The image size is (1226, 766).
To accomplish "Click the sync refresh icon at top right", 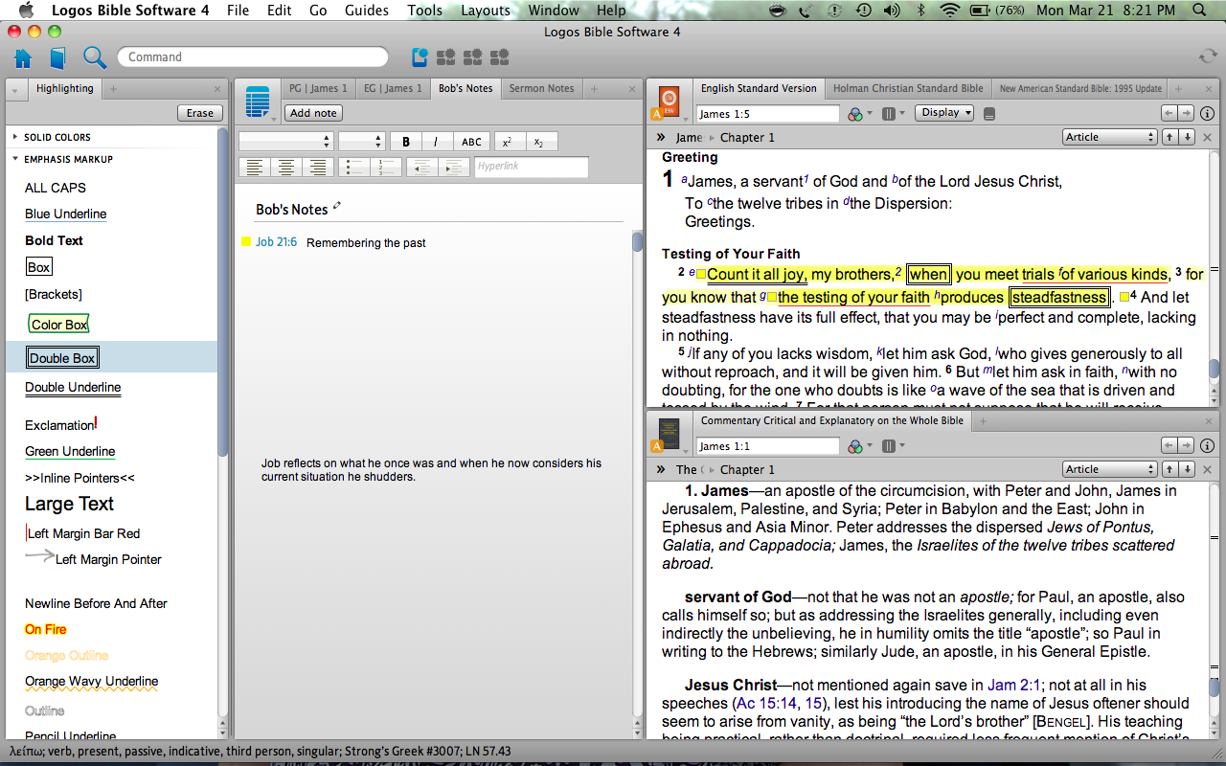I will (x=1208, y=56).
